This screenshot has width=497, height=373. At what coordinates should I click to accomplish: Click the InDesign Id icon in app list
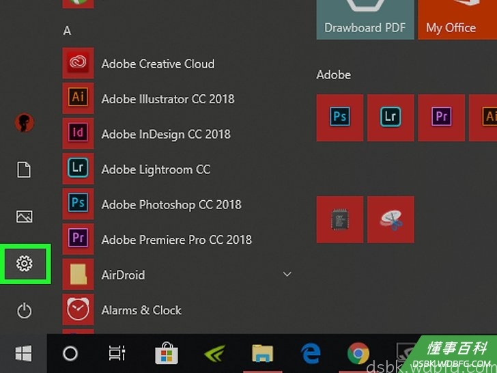(78, 133)
